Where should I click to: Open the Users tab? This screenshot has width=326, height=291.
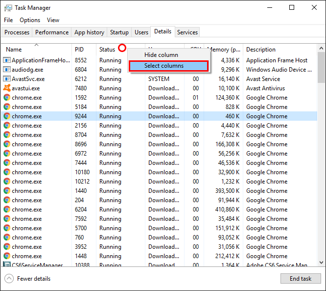click(x=141, y=32)
